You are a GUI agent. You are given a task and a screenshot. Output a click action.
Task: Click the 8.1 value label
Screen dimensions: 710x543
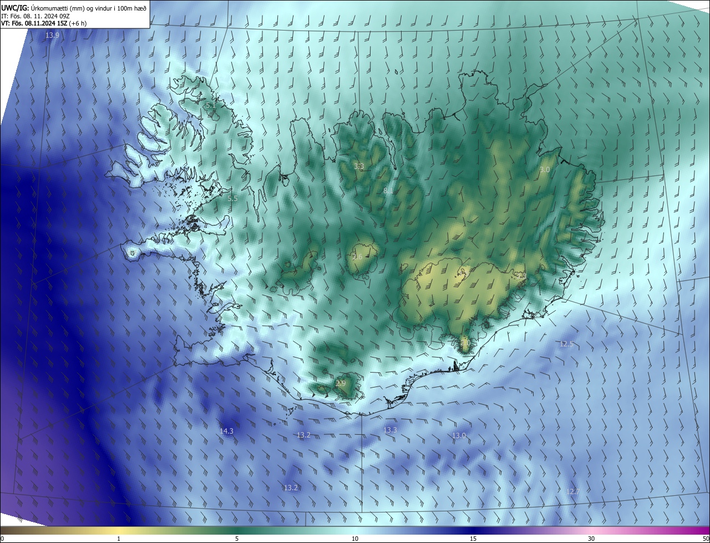click(388, 191)
